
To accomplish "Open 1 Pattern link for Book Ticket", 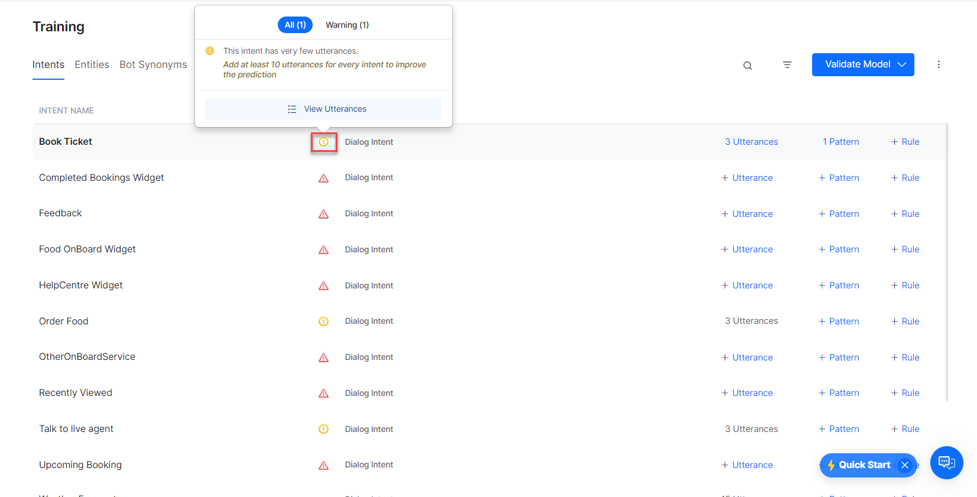I will (x=840, y=142).
